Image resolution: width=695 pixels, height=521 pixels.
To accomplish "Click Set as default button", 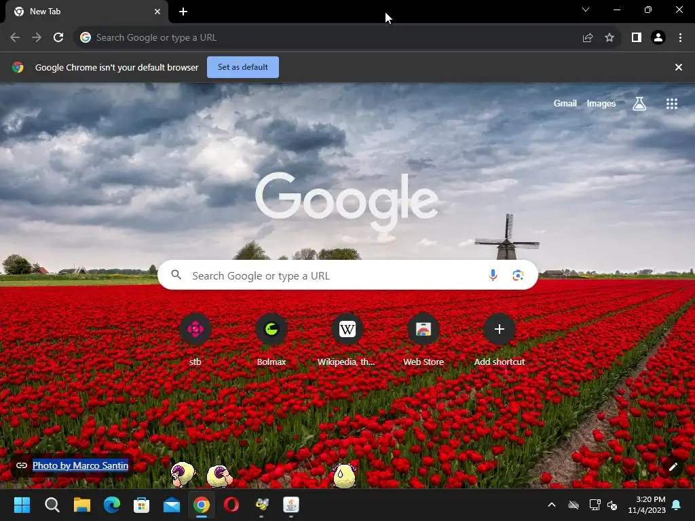I will point(243,67).
